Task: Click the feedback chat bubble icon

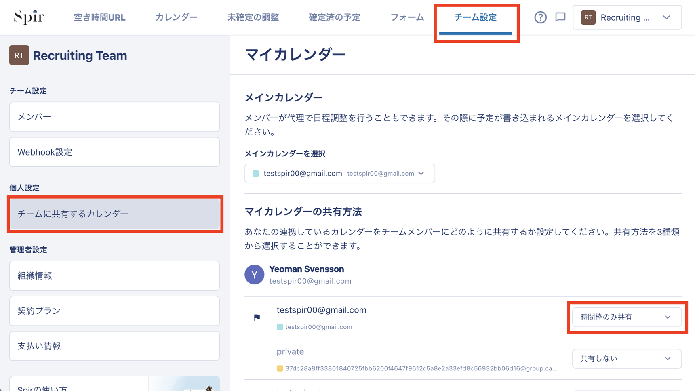Action: tap(560, 17)
